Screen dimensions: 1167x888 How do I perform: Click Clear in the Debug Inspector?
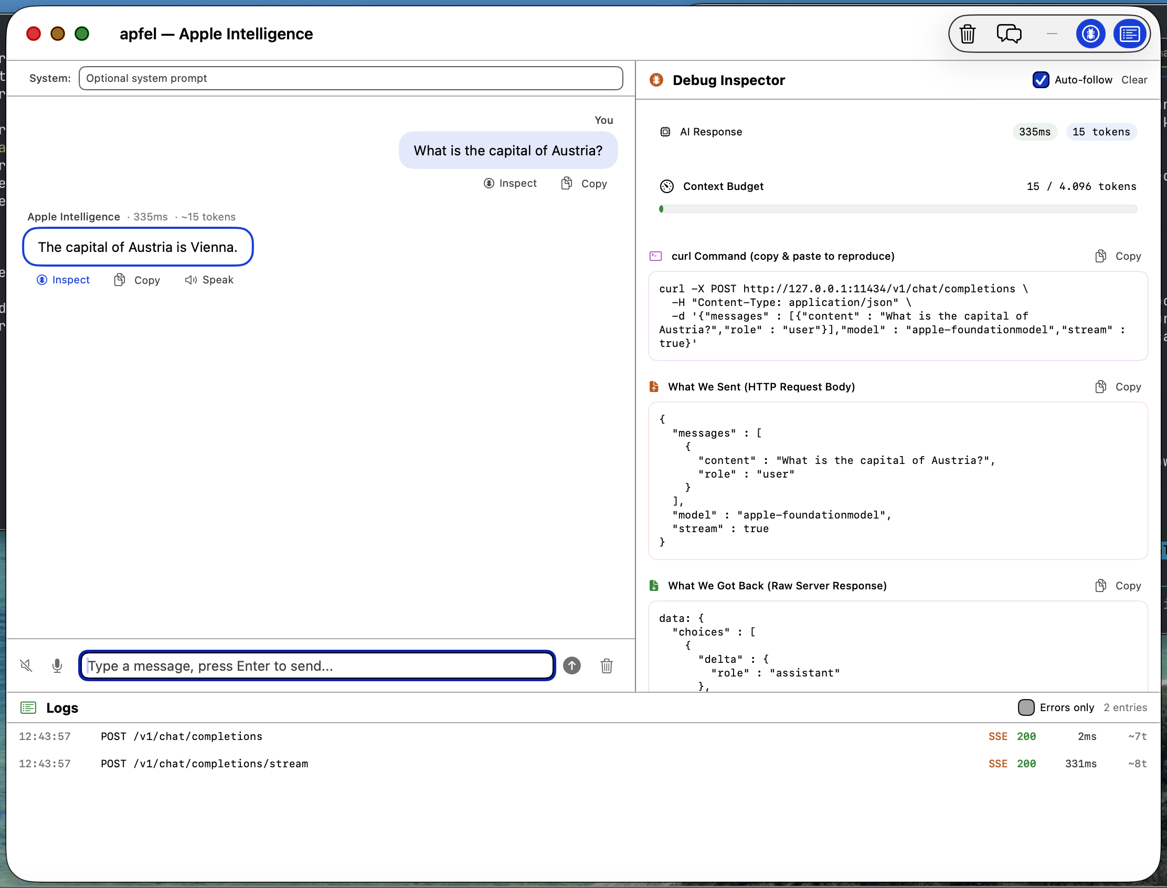(1134, 80)
